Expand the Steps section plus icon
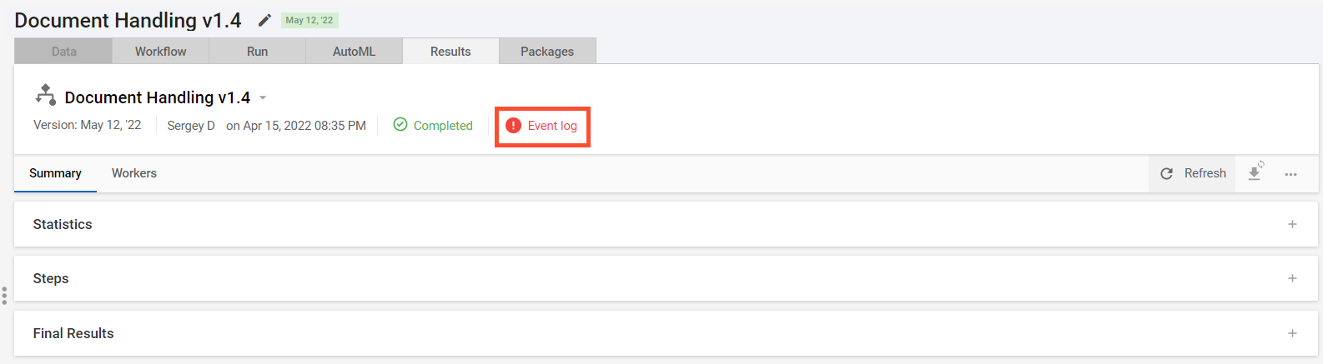Viewport: 1323px width, 364px height. [x=1292, y=278]
